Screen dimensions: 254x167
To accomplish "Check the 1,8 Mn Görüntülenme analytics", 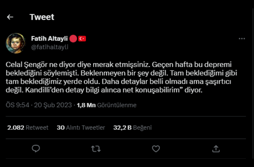I will (x=107, y=105).
